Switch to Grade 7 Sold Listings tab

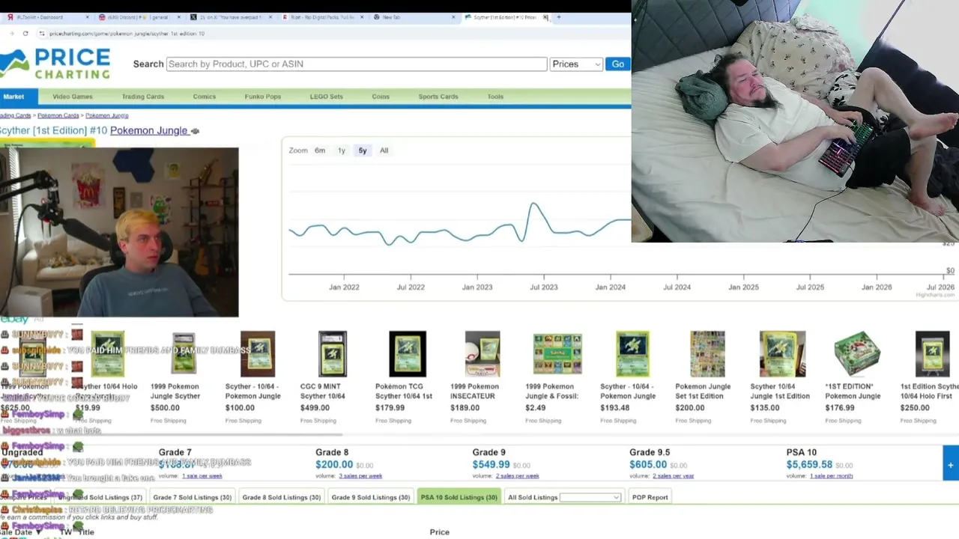click(192, 497)
